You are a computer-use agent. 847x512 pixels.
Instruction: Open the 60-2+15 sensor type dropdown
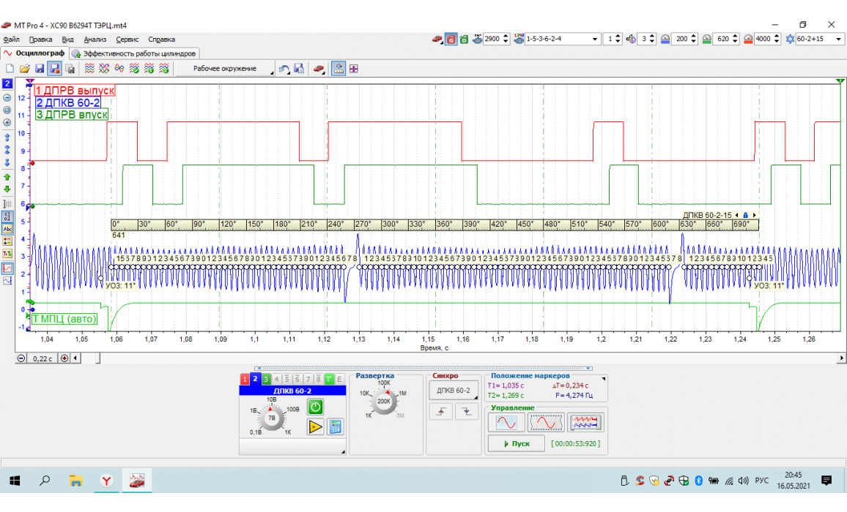tap(837, 39)
